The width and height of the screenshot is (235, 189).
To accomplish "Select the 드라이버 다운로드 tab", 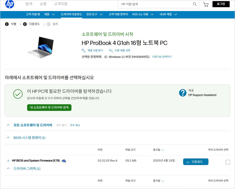I will coord(71,14).
